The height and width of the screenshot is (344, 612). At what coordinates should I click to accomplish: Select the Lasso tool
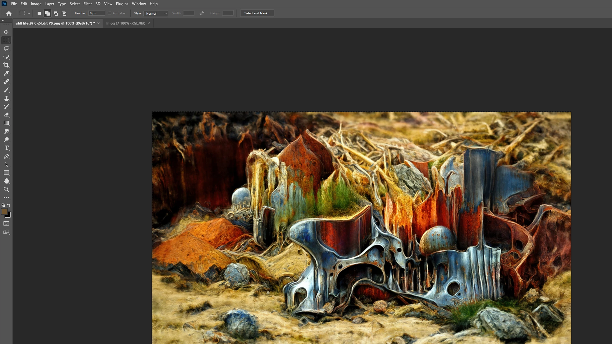[6, 48]
